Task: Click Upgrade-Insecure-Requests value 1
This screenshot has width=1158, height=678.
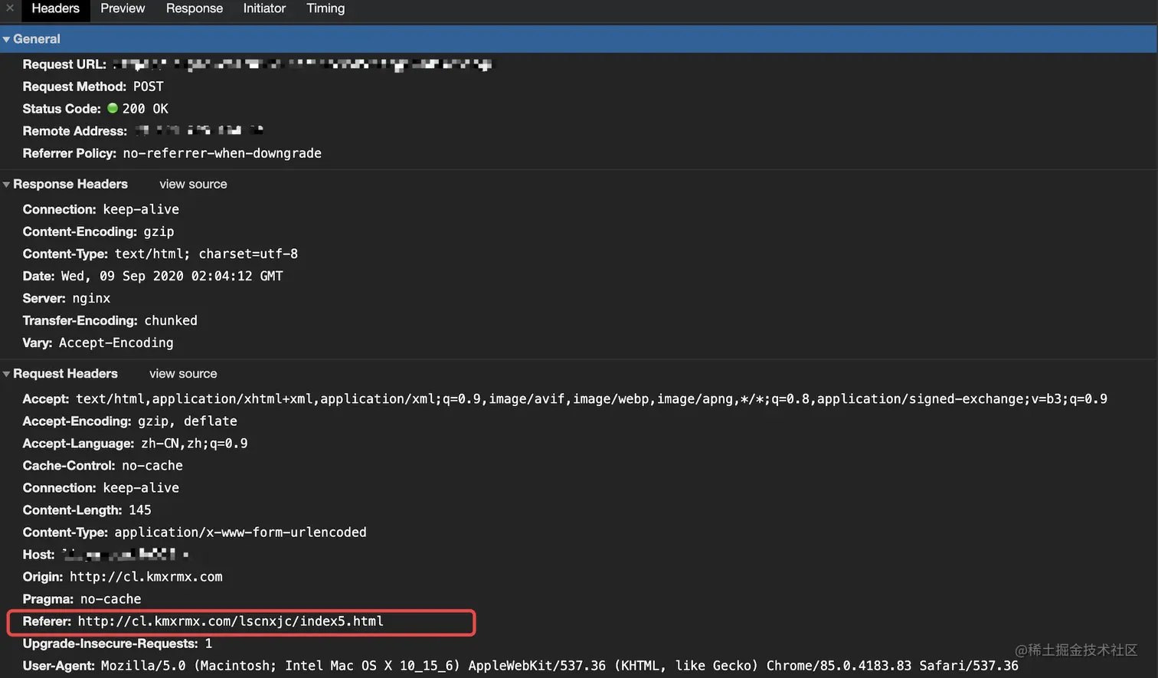Action: pyautogui.click(x=208, y=643)
